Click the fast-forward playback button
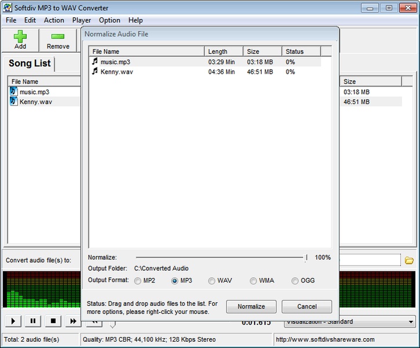This screenshot has width=420, height=348. tap(73, 321)
